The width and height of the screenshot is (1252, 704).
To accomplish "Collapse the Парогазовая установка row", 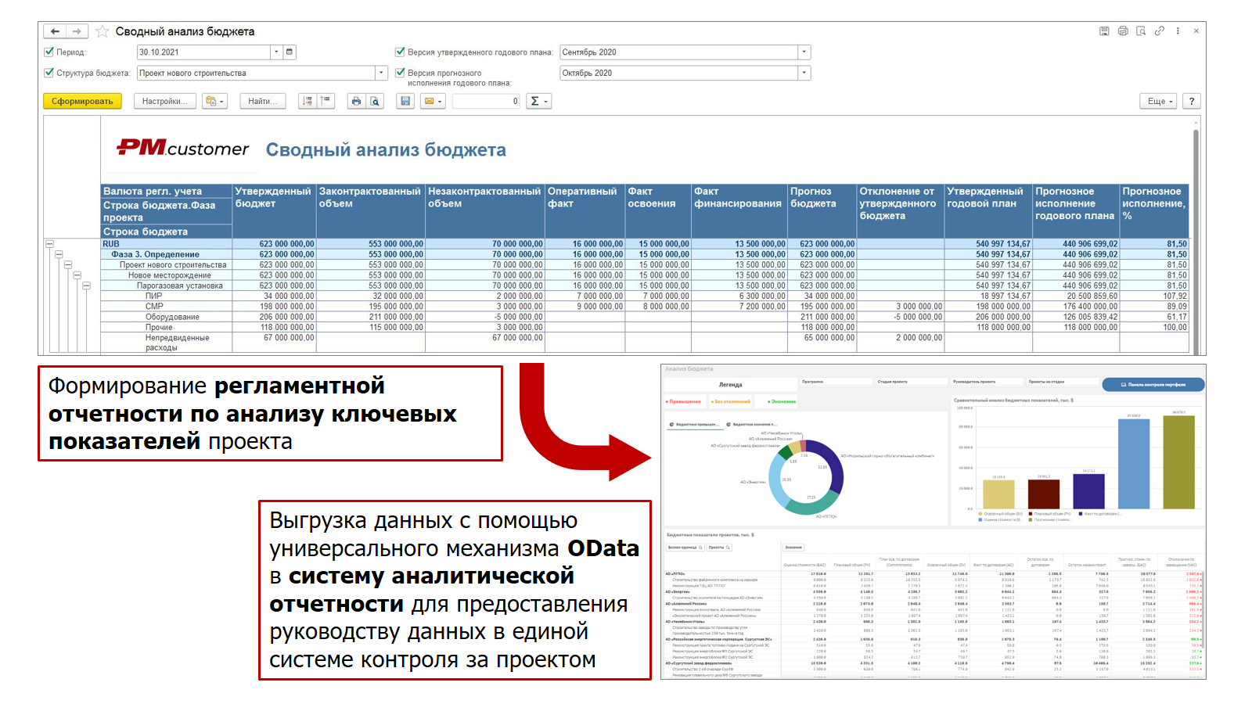I will pos(87,286).
